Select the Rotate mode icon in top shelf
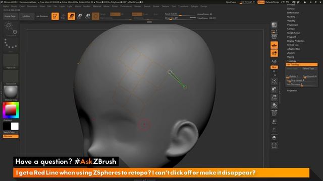Image resolution: width=323 pixels, height=181 pixels. coord(87,16)
